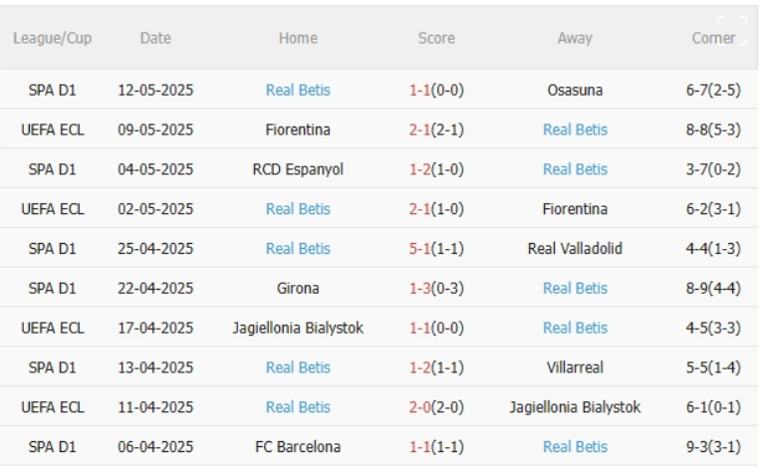
Task: Select Real Betis in the 25-04-2025 match
Action: (x=298, y=248)
